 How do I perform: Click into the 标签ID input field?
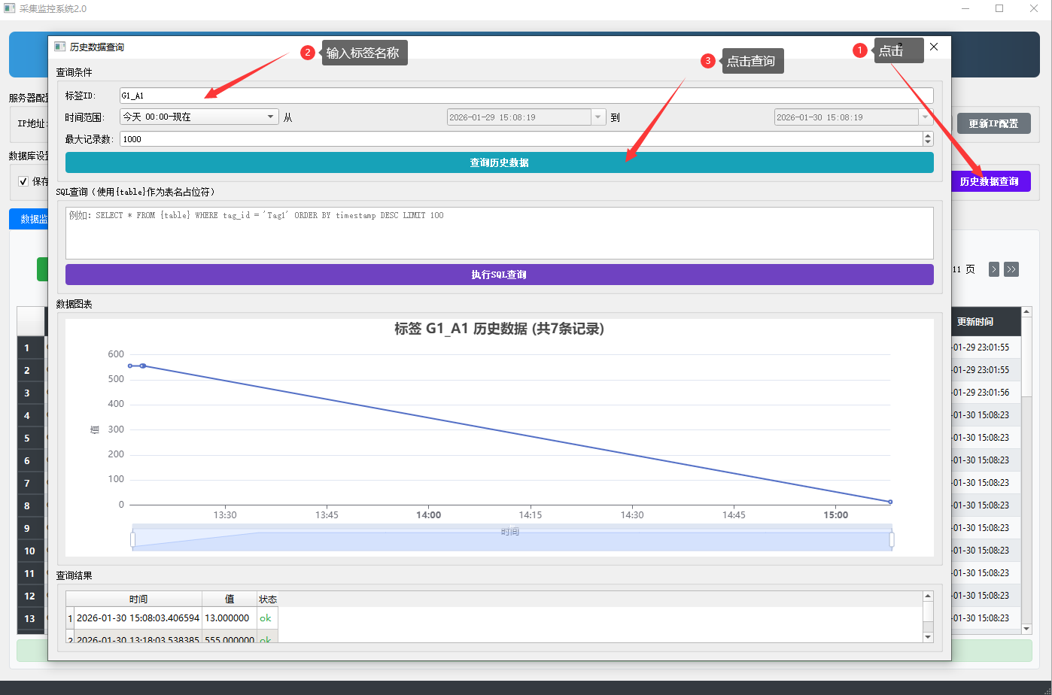click(x=526, y=96)
